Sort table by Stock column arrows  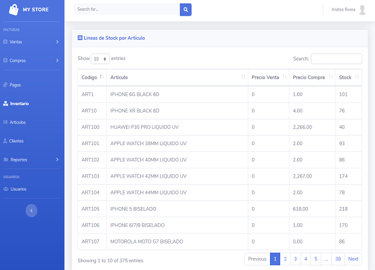357,77
